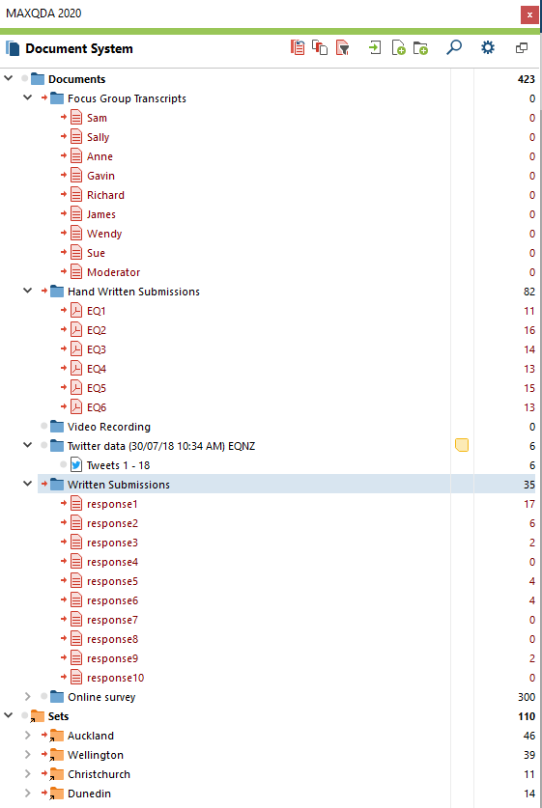The width and height of the screenshot is (542, 808).
Task: Click the coded segment count 423 for Documents
Action: click(526, 79)
